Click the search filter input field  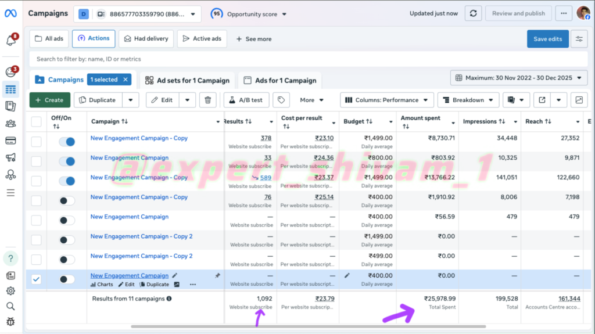point(291,59)
